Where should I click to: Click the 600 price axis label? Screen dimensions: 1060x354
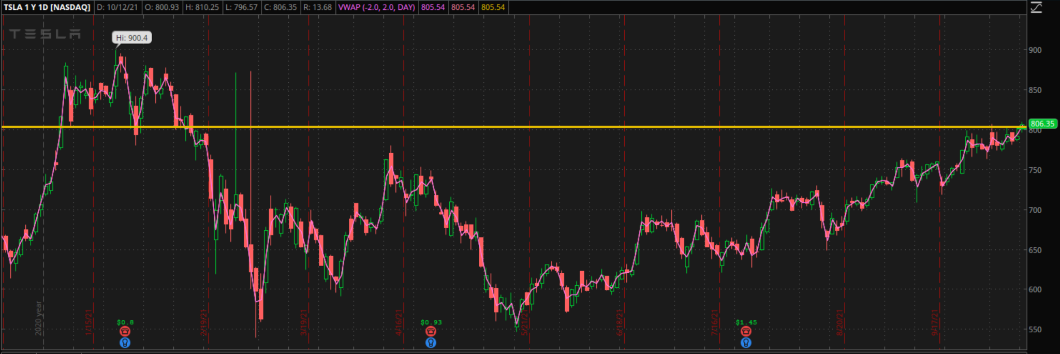point(1035,290)
